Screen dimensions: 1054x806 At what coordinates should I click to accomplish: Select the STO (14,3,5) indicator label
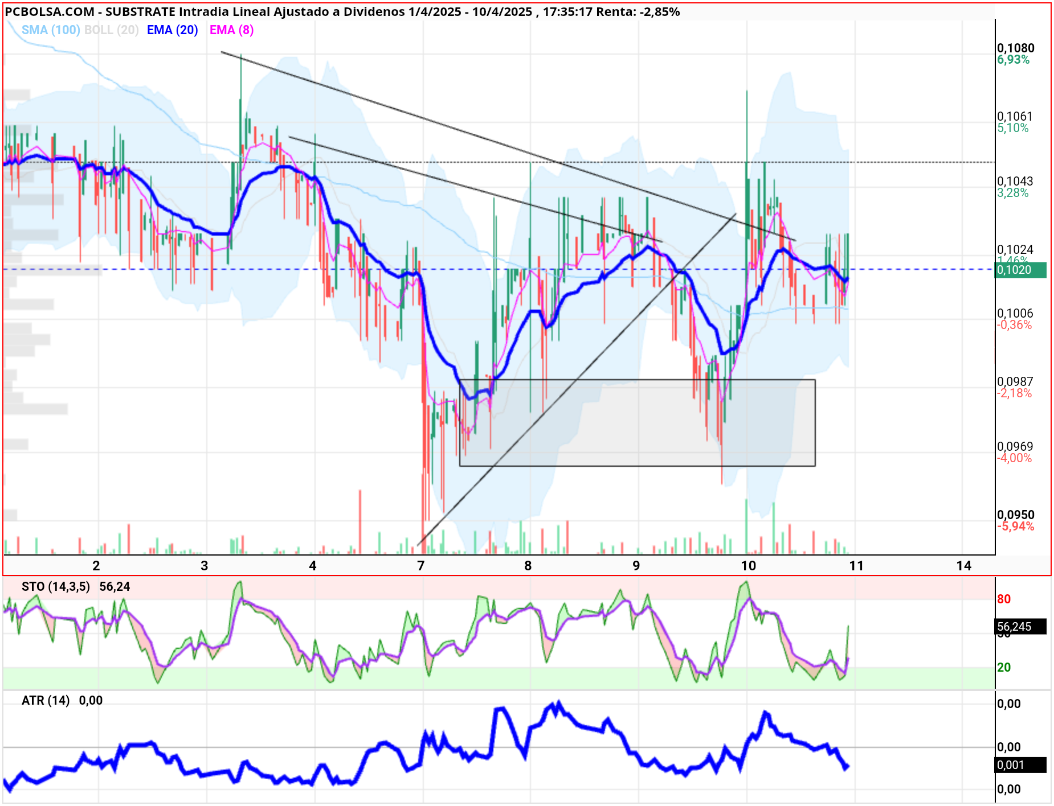(x=56, y=587)
